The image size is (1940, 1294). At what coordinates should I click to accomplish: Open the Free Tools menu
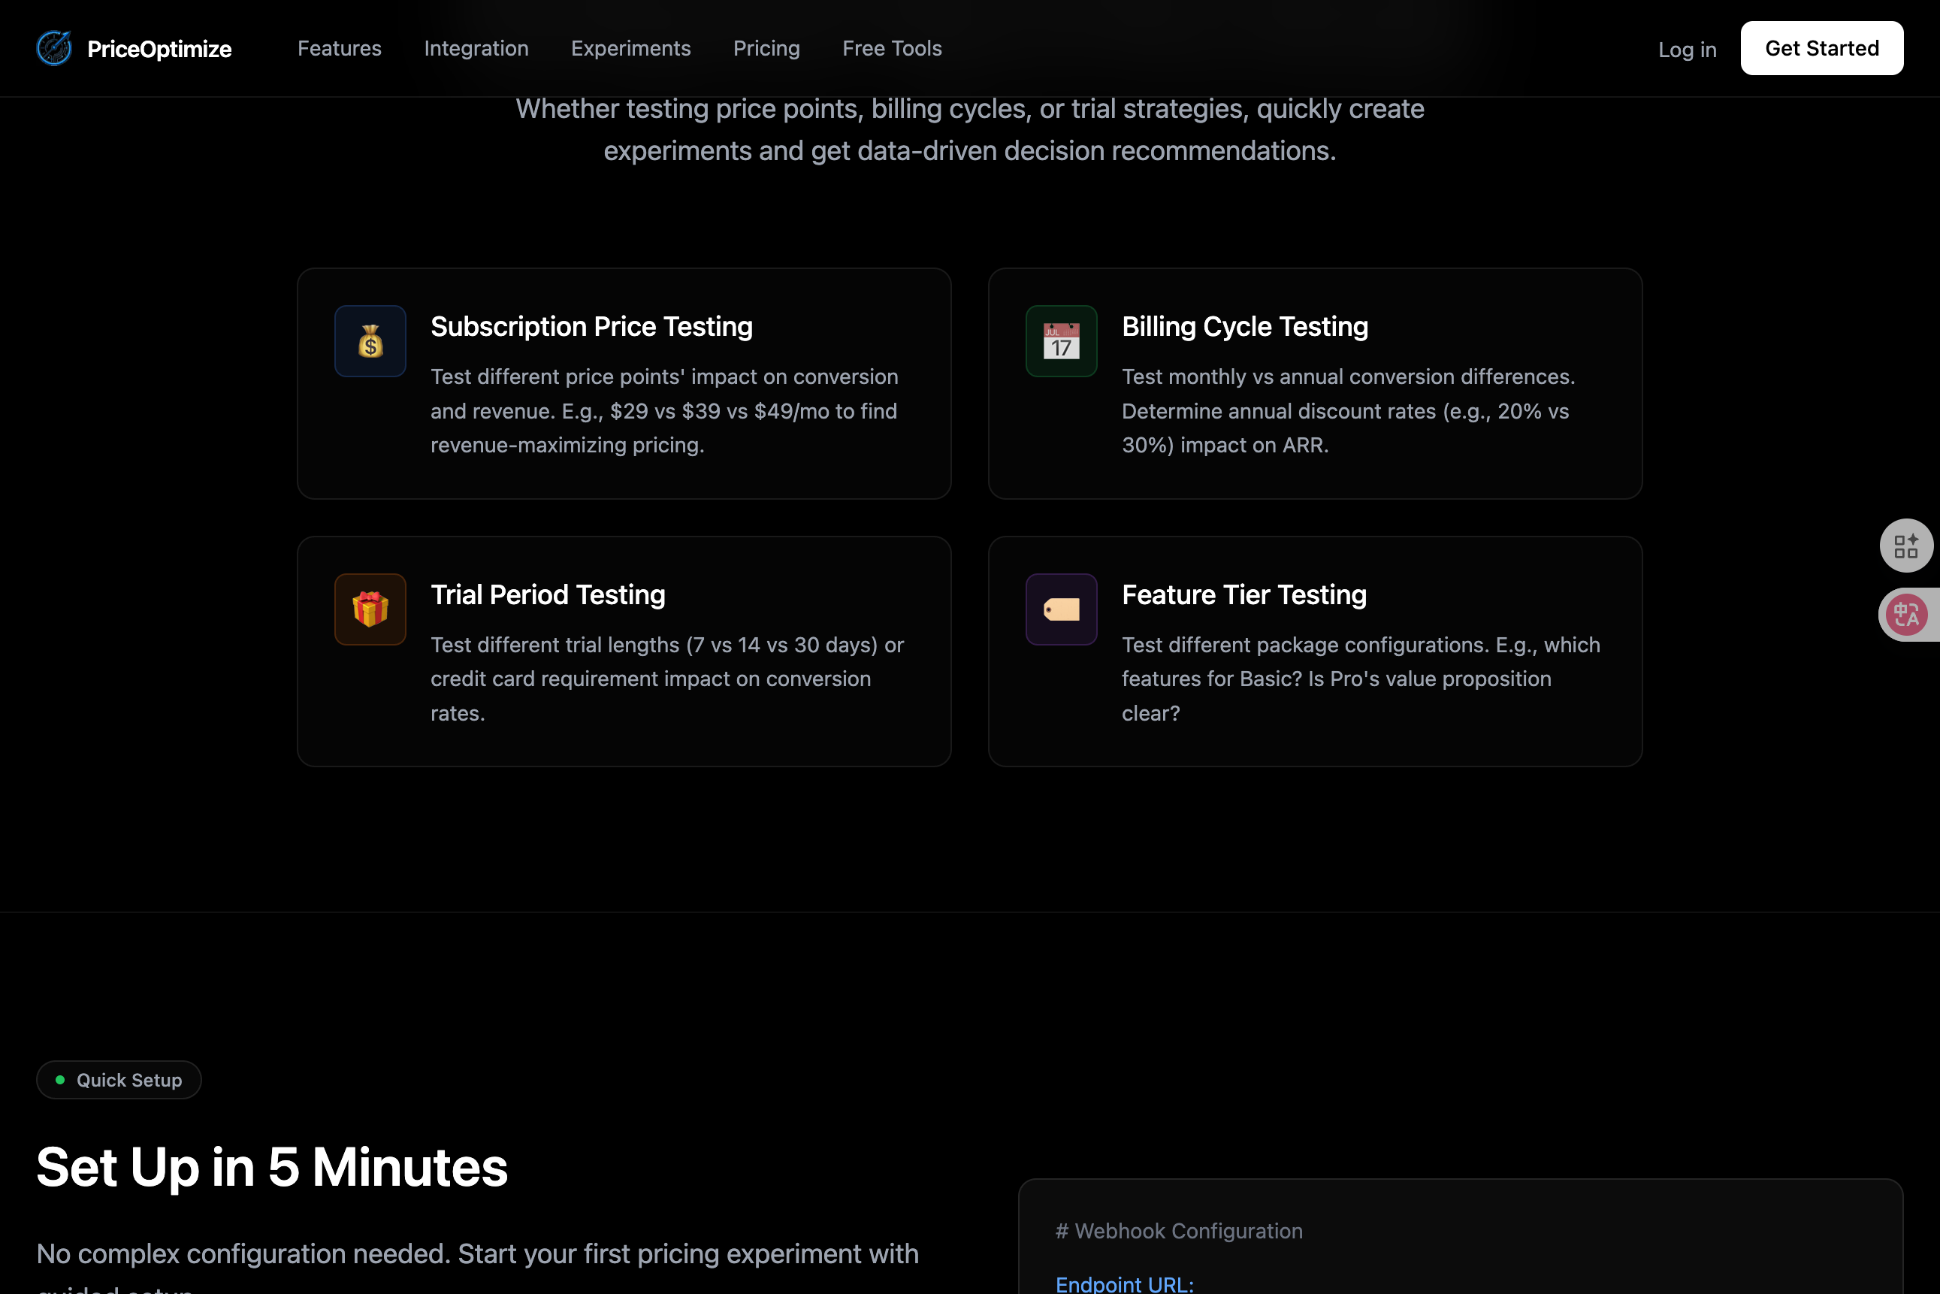pyautogui.click(x=891, y=49)
